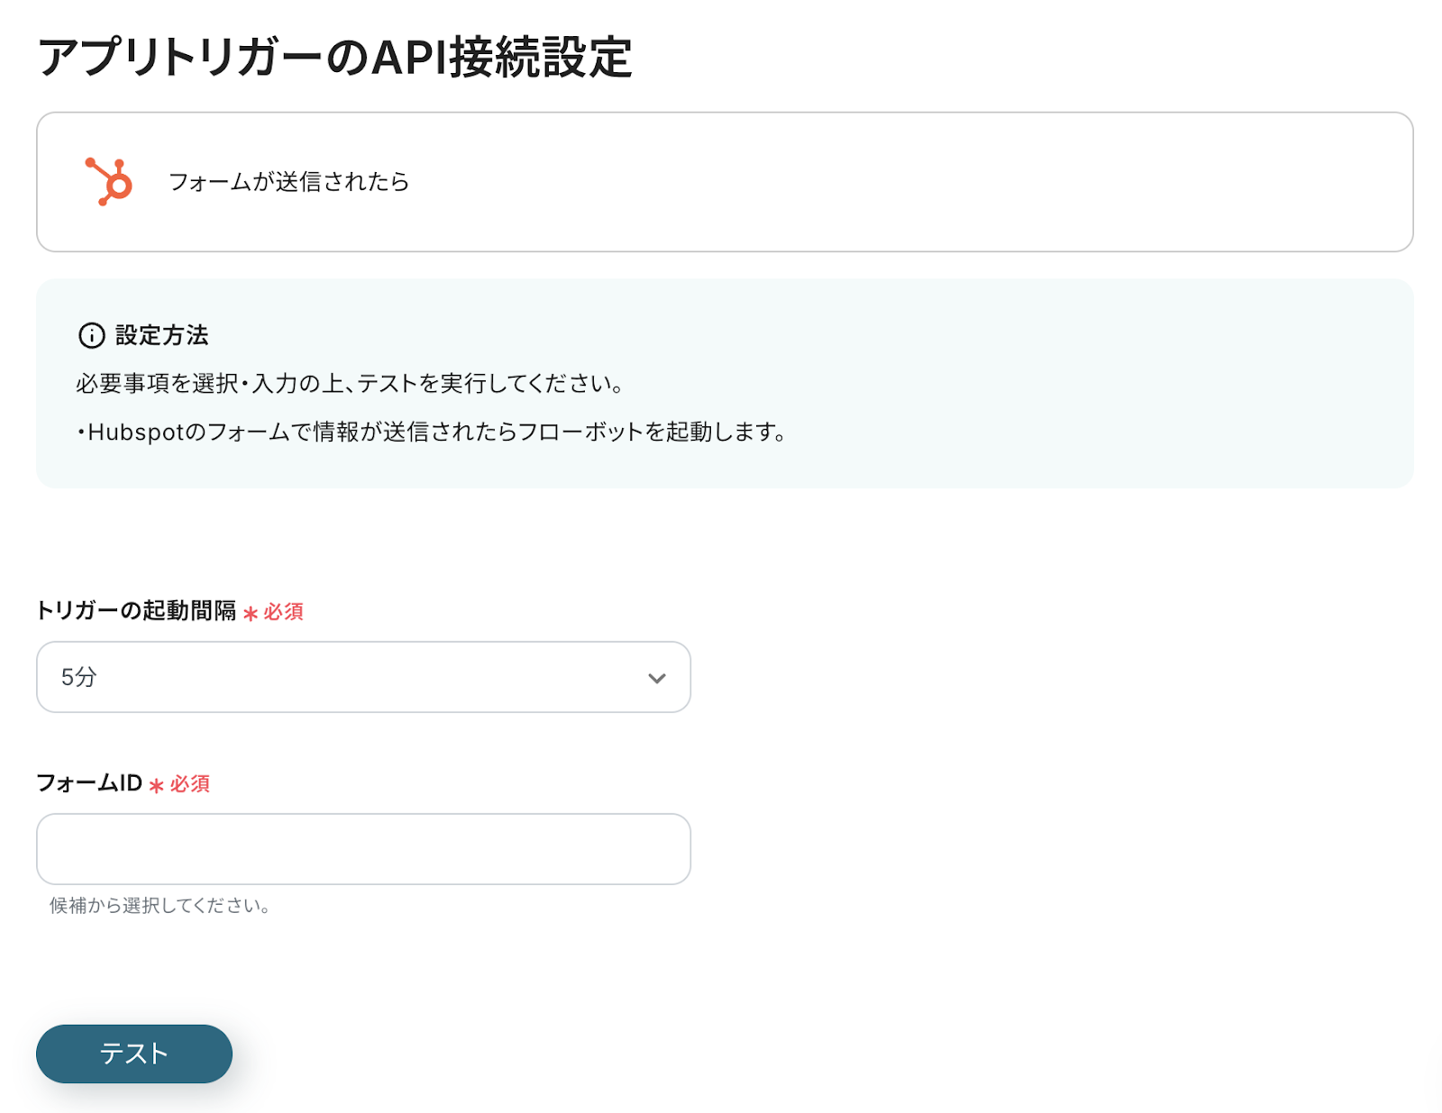This screenshot has width=1442, height=1113.
Task: Click the 設定方法 heading
Action: 162,335
